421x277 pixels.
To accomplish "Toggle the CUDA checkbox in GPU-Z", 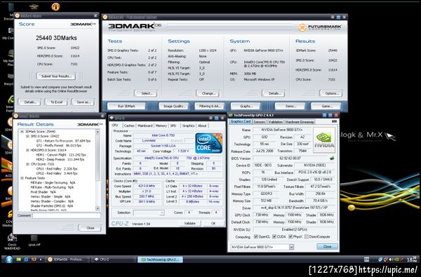I will pos(274,237).
